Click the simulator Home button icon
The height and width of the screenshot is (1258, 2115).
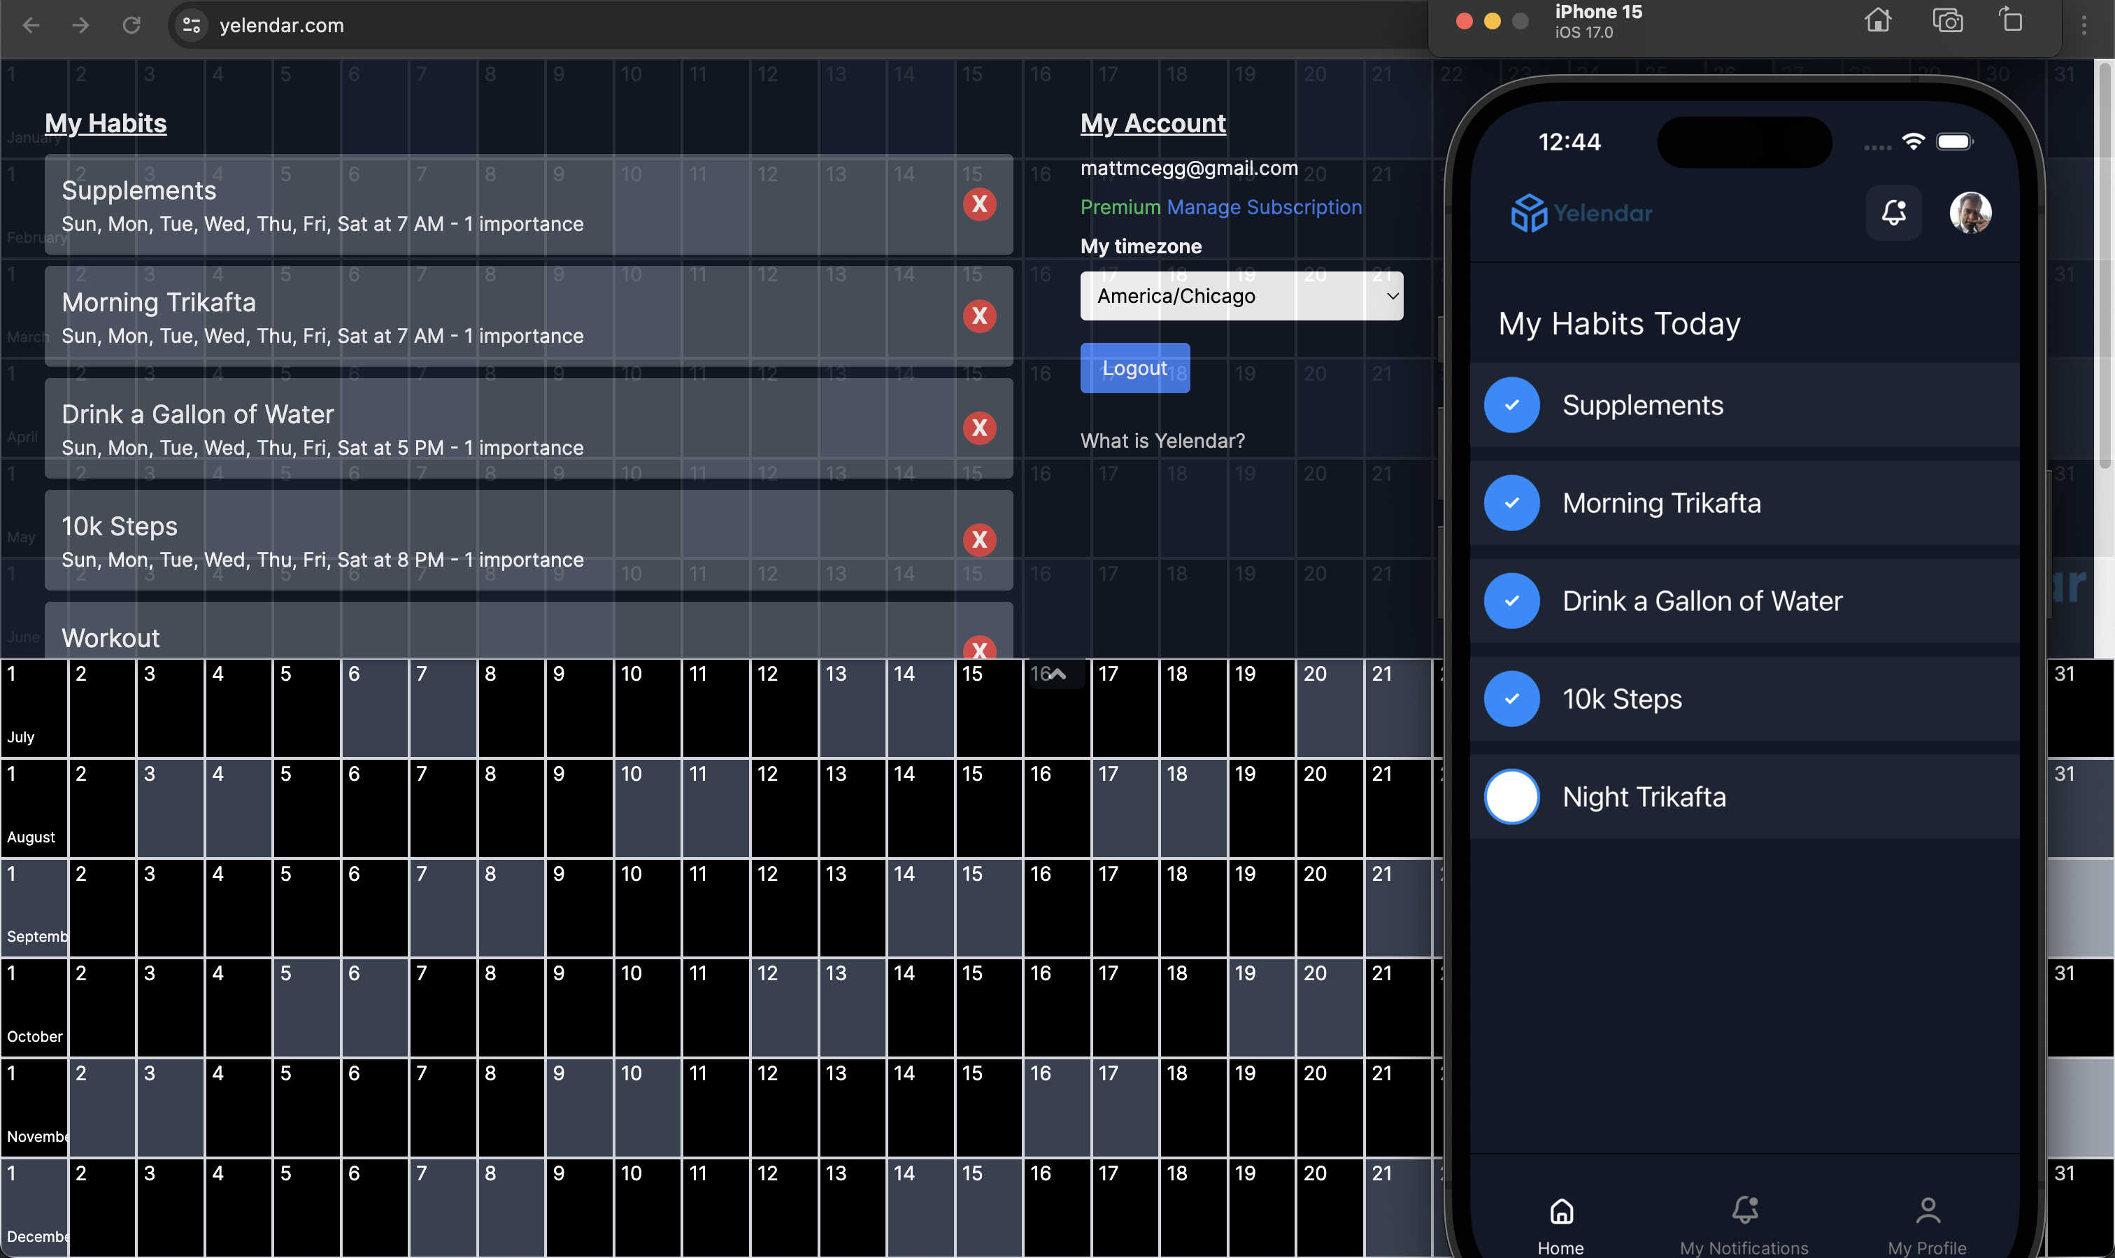[x=1878, y=20]
